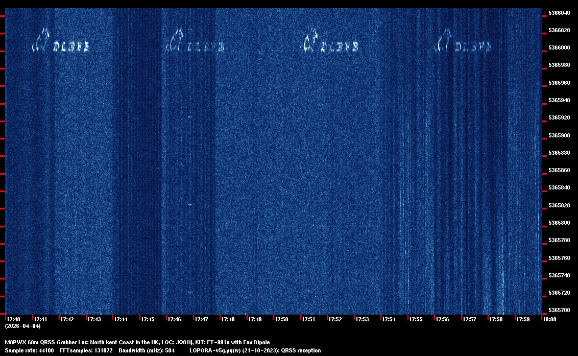578x356 pixels.
Task: Select the 17:53 time label
Action: coord(362,319)
